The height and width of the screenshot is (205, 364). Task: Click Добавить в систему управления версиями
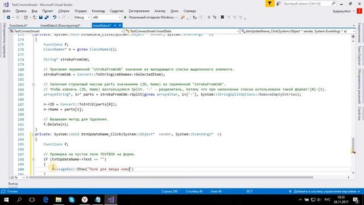[324, 191]
